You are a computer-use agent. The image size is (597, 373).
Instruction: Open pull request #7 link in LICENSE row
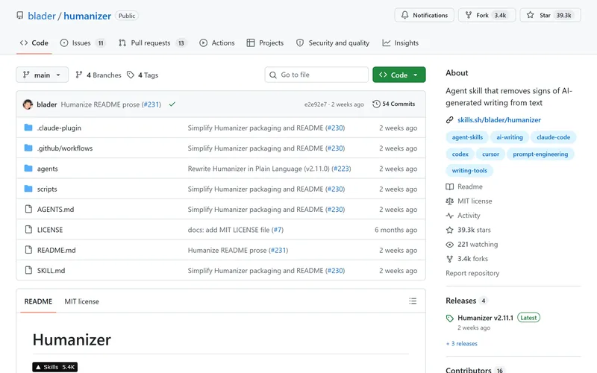278,230
